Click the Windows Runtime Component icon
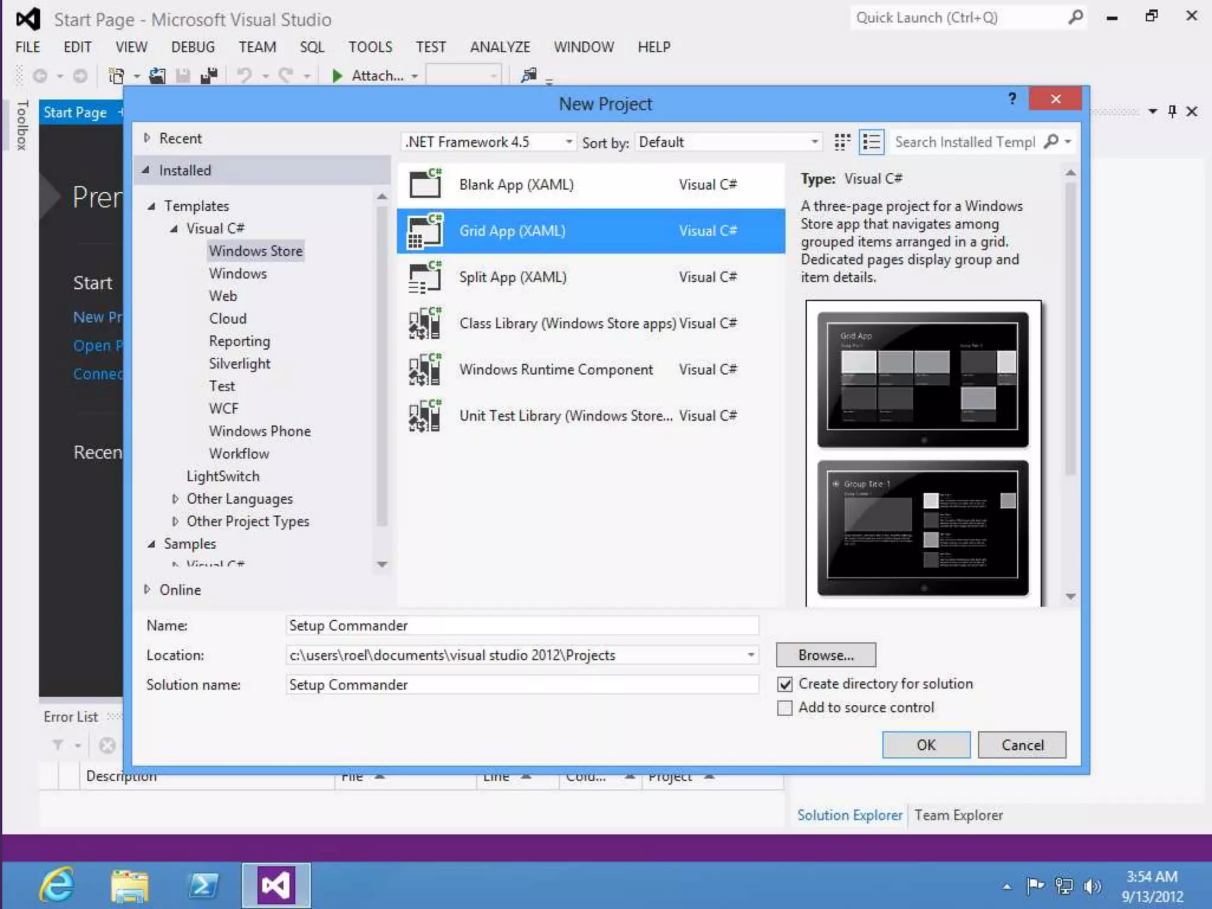The width and height of the screenshot is (1212, 909). coord(425,370)
